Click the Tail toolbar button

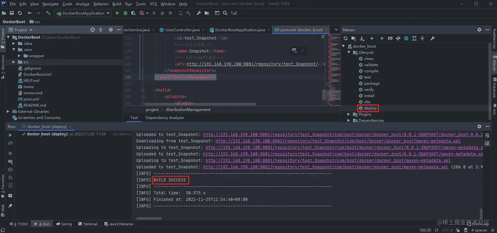tap(234, 13)
